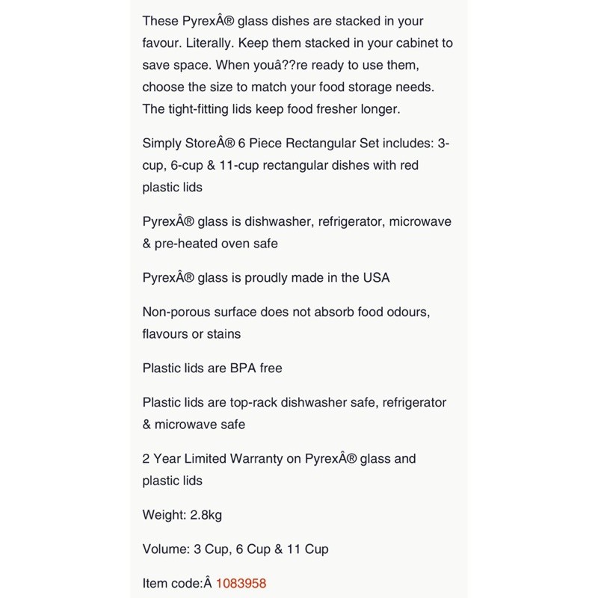Click the 'pre-heated oven safe' text

pos(216,244)
